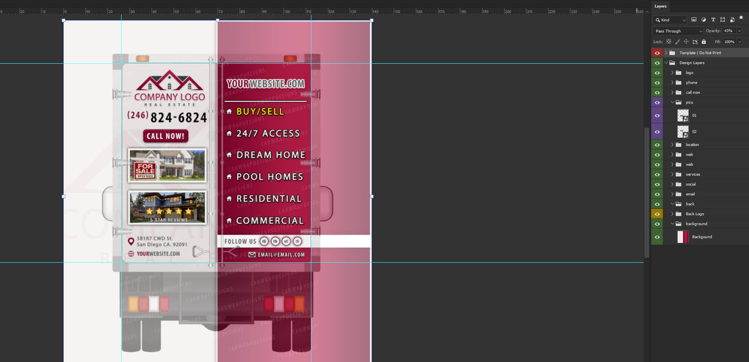Viewport: 749px width, 362px height.
Task: Hide the Template | Do Not Print group
Action: click(x=657, y=53)
